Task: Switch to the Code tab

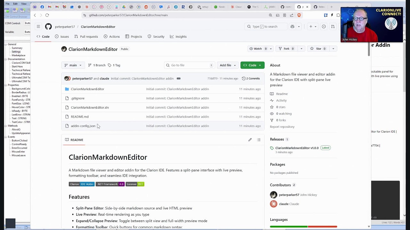Action: 43,36
